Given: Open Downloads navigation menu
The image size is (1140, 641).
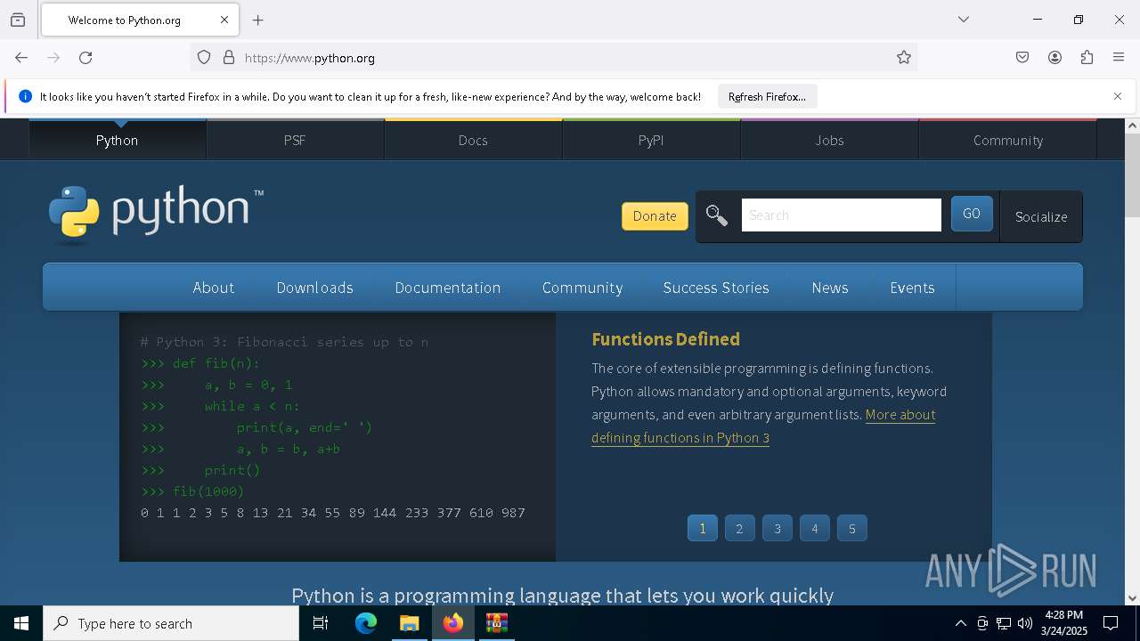Looking at the screenshot, I should click(x=315, y=288).
